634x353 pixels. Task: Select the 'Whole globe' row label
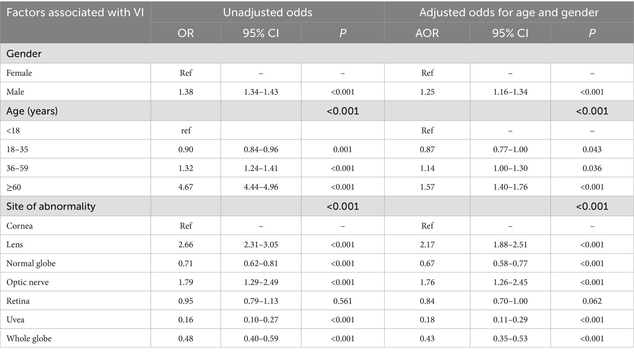pos(29,338)
